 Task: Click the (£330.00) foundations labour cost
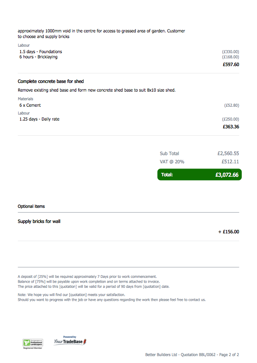click(230, 51)
